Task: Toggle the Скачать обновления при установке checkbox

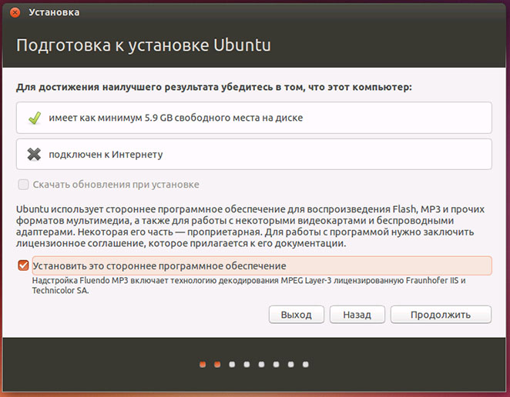Action: point(23,185)
